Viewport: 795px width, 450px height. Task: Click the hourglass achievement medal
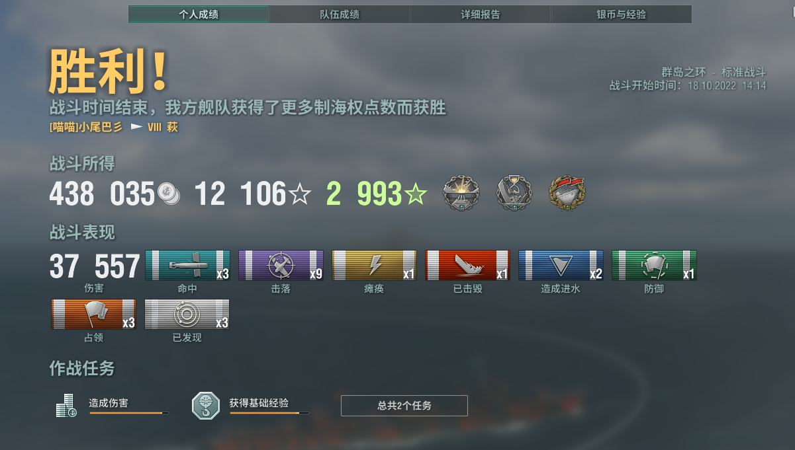[514, 193]
